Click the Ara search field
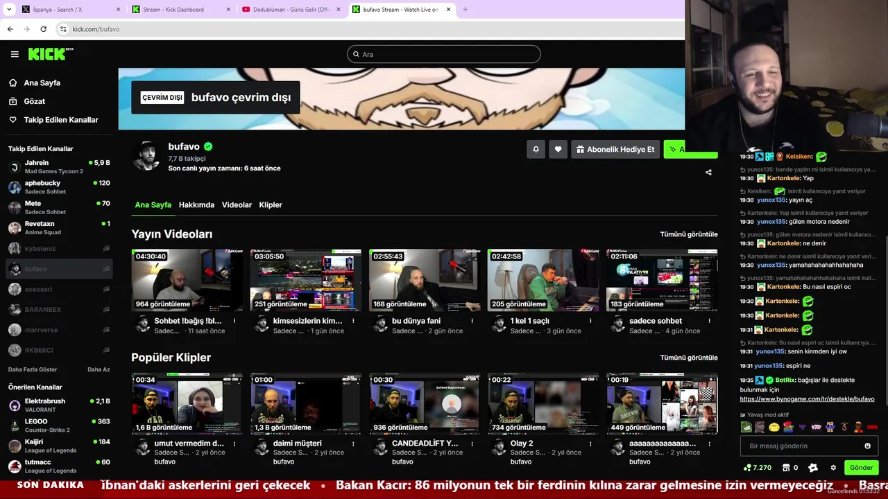Viewport: 888px width, 499px height. 444,54
